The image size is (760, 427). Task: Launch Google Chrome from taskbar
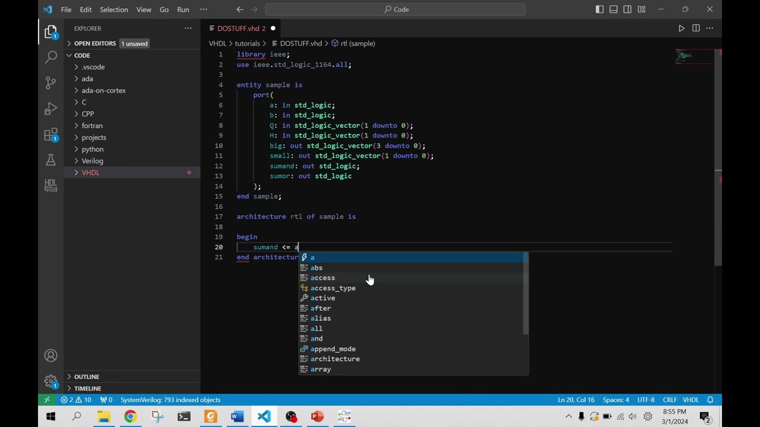(130, 417)
